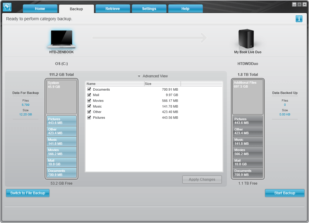Click the 1.1 TB Free label
Screen dimensions: 309x223
tap(248, 183)
